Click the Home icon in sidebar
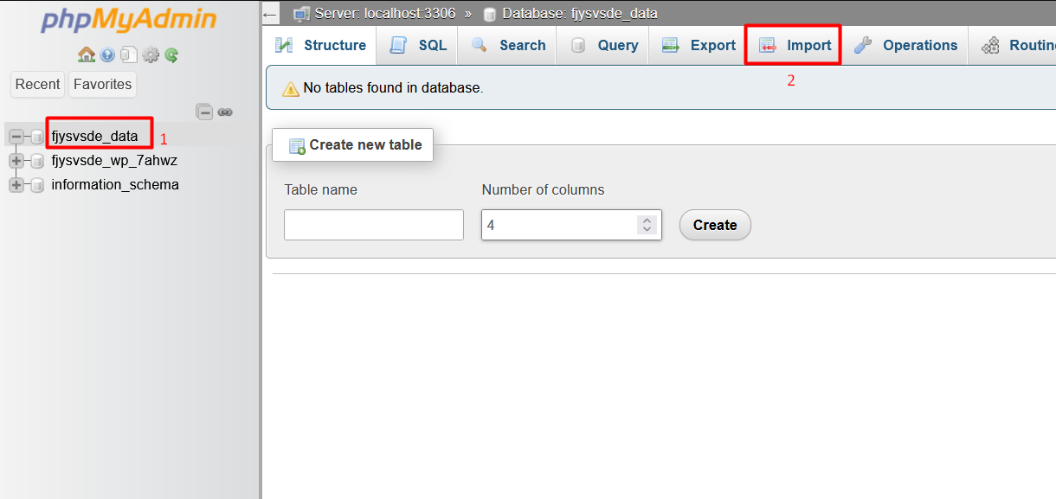Viewport: 1056px width, 499px height. (86, 54)
